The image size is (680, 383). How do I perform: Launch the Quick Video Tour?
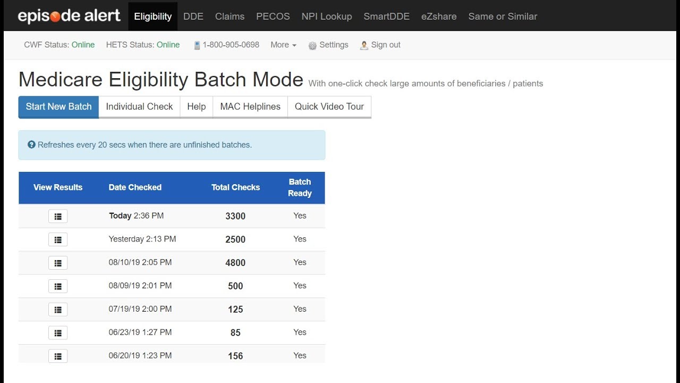click(329, 106)
